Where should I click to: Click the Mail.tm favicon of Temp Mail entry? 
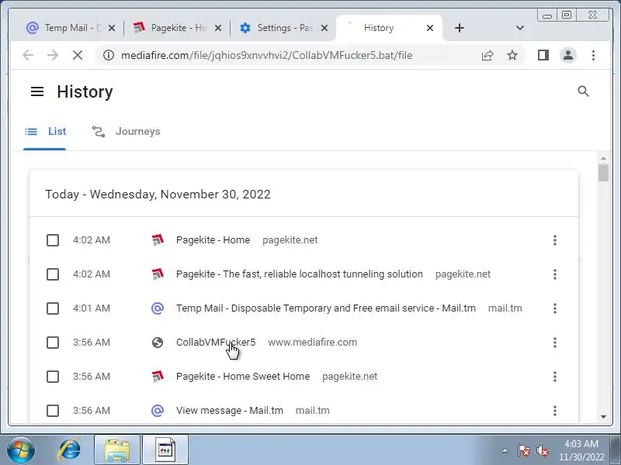click(158, 308)
